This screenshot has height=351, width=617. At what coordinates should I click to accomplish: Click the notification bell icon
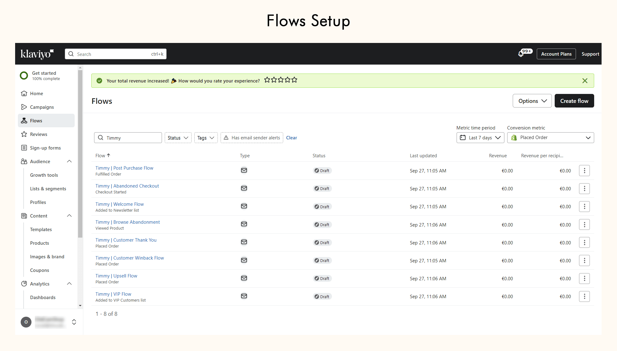click(x=521, y=54)
